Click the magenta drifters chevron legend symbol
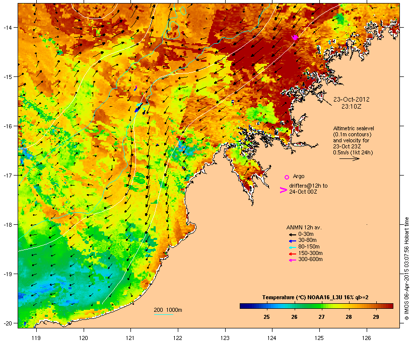This screenshot has height=342, width=413. pyautogui.click(x=283, y=190)
